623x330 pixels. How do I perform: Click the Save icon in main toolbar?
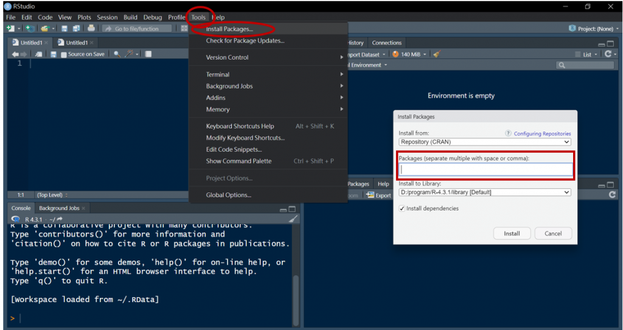pos(64,29)
